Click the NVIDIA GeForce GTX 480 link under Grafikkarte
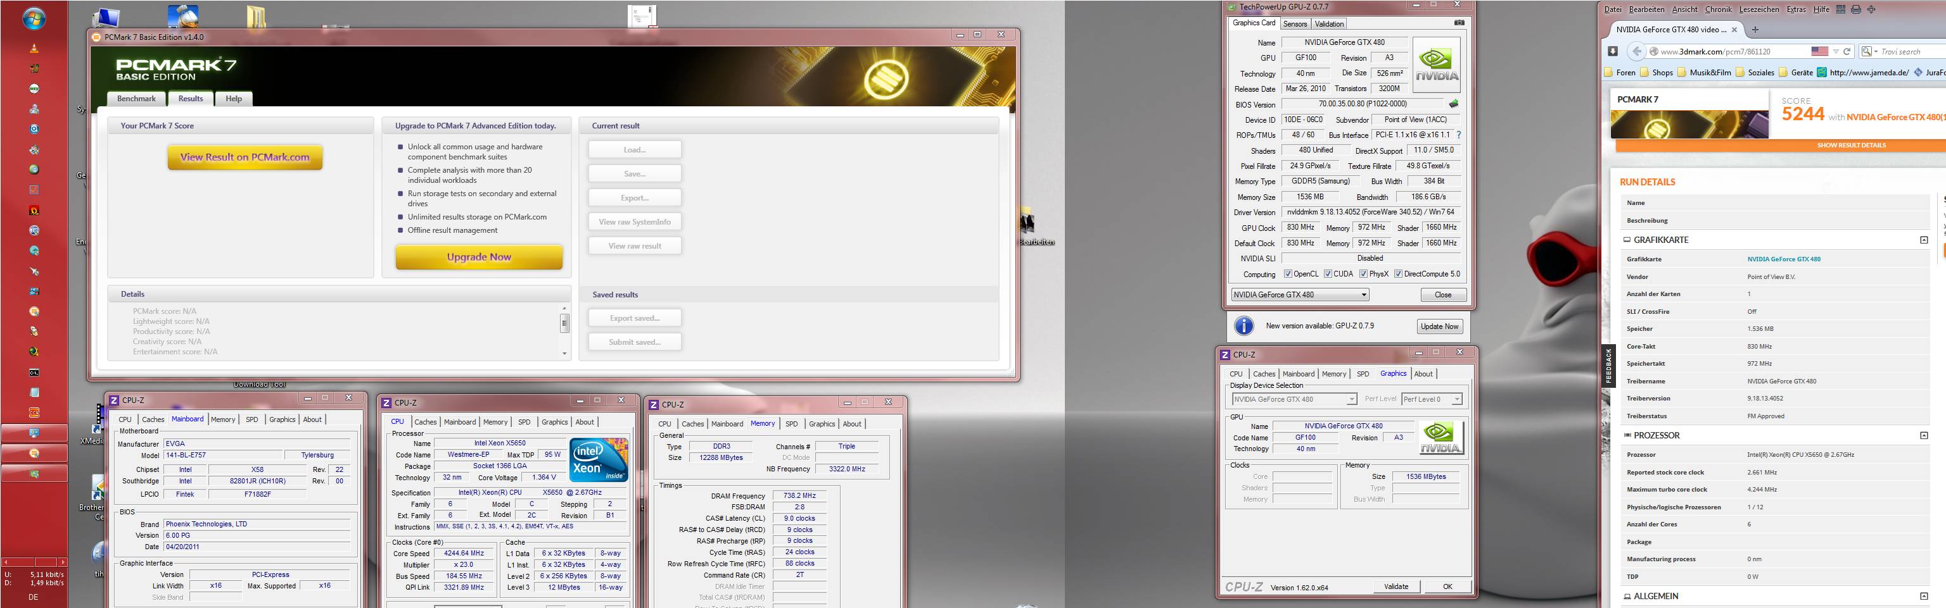This screenshot has width=1946, height=608. coord(1784,259)
